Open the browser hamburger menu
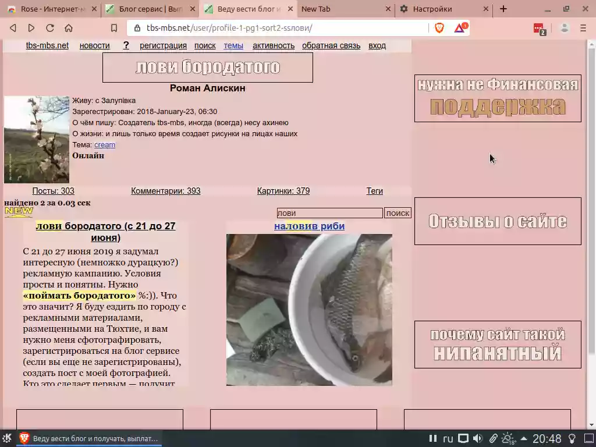The width and height of the screenshot is (596, 447). [583, 28]
